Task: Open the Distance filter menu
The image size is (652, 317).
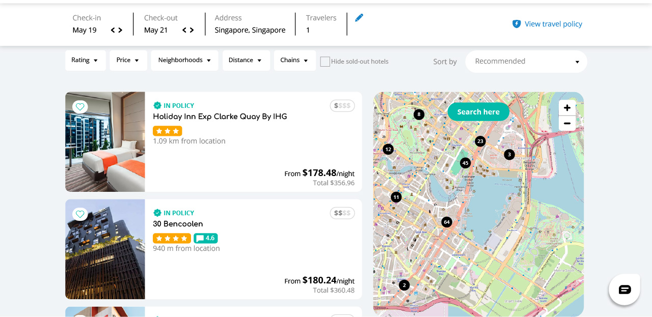Action: point(246,60)
